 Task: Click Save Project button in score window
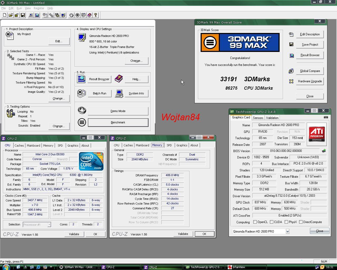click(x=310, y=45)
